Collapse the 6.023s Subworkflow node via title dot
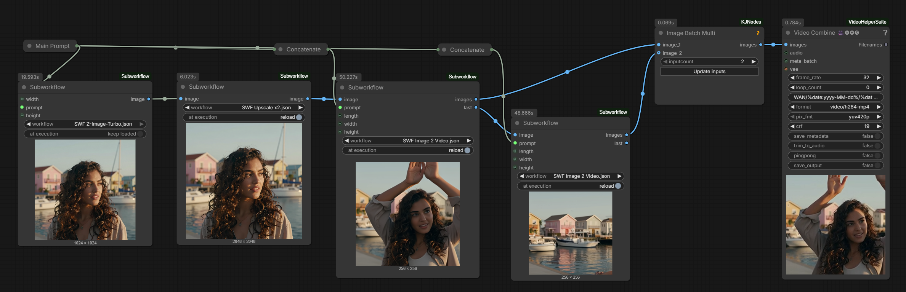The image size is (906, 292). point(183,87)
